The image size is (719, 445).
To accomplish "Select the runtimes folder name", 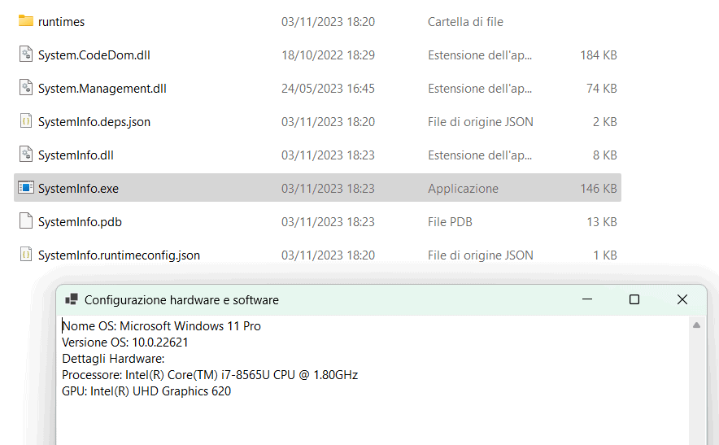I will [61, 22].
